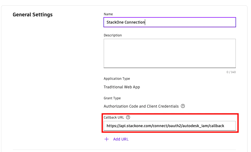251x152 pixels.
Task: Click the Add URL link
Action: pyautogui.click(x=121, y=139)
